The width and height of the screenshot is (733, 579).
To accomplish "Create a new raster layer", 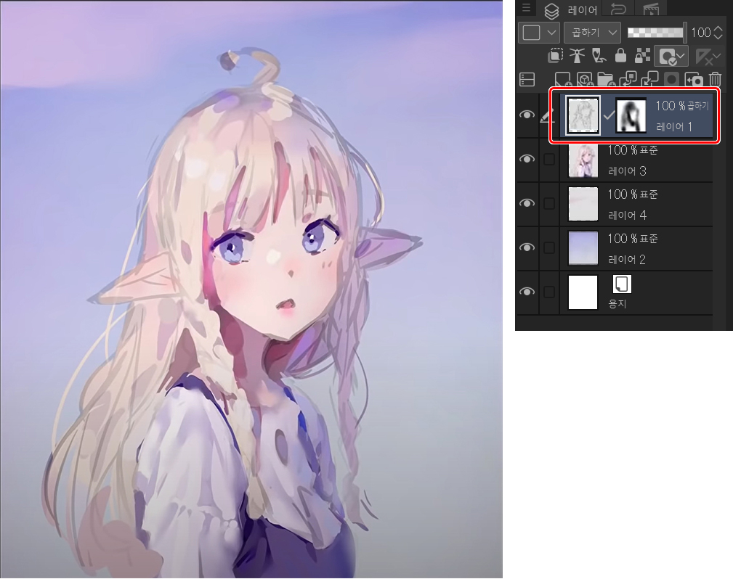I will 562,80.
